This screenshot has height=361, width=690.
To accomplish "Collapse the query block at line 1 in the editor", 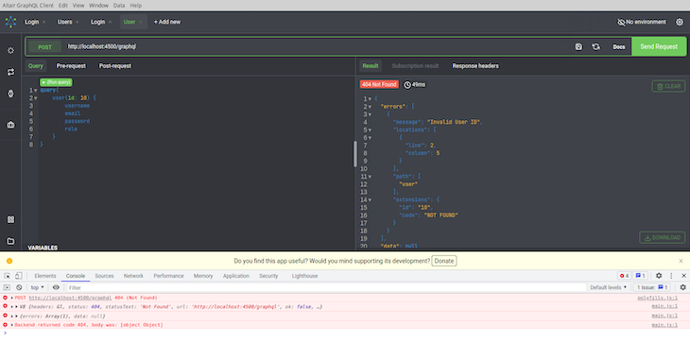I will tap(36, 91).
